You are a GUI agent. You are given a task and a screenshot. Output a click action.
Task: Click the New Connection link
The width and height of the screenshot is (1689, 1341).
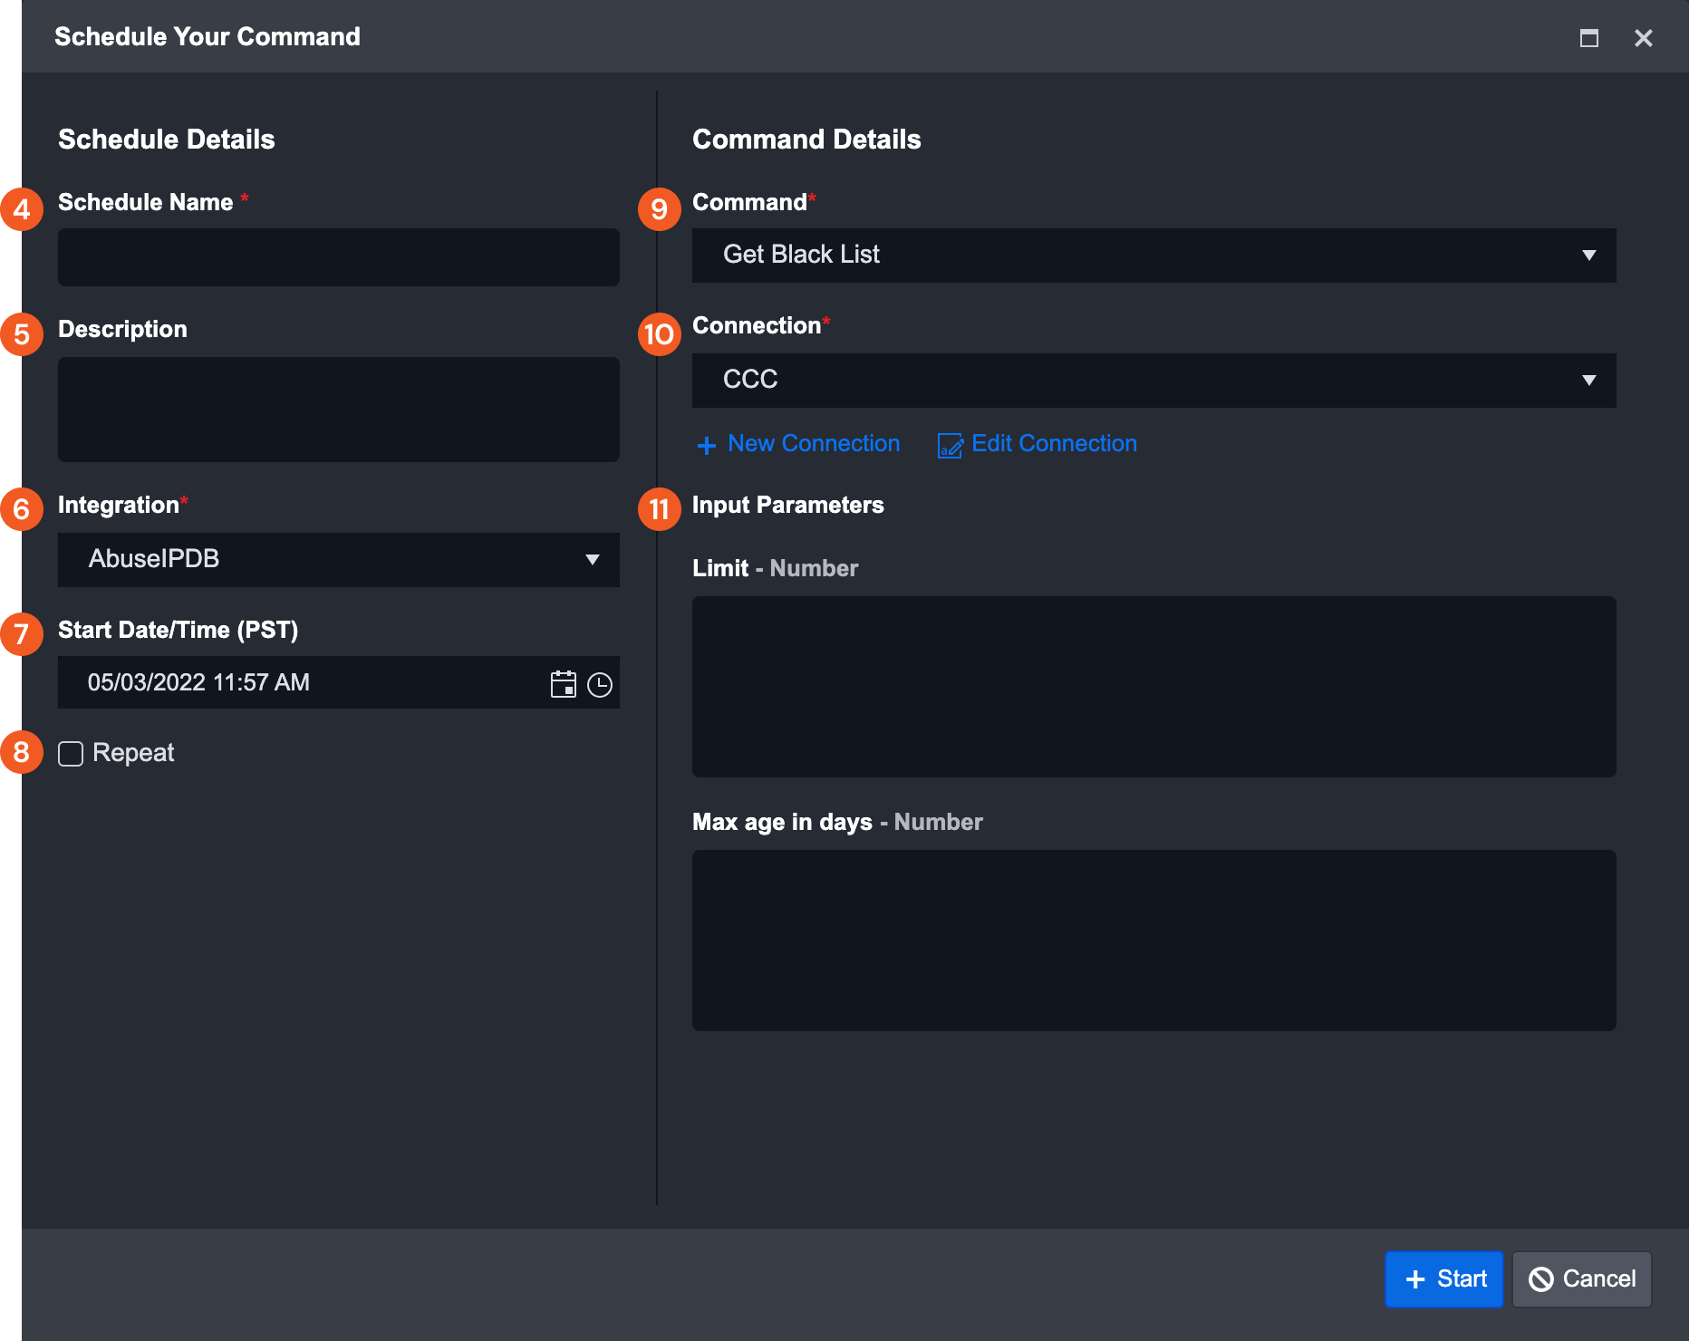point(813,444)
